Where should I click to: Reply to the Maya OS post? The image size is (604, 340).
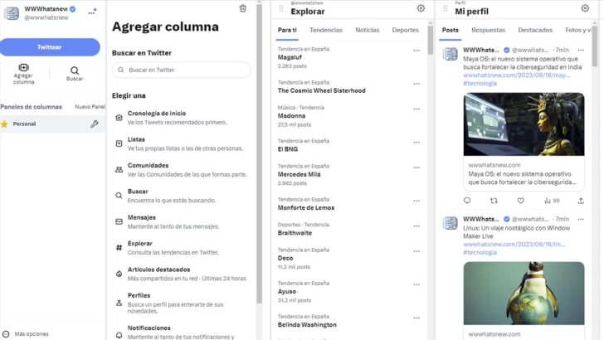(x=467, y=201)
